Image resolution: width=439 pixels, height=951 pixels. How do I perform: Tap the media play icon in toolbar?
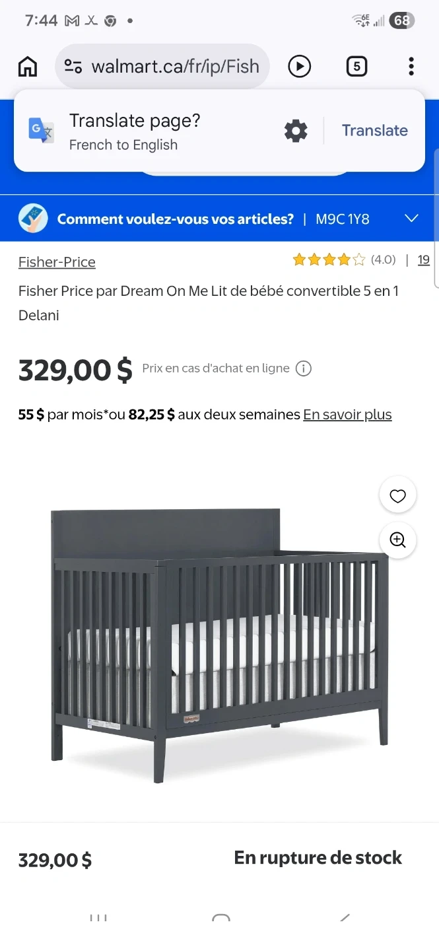[299, 66]
